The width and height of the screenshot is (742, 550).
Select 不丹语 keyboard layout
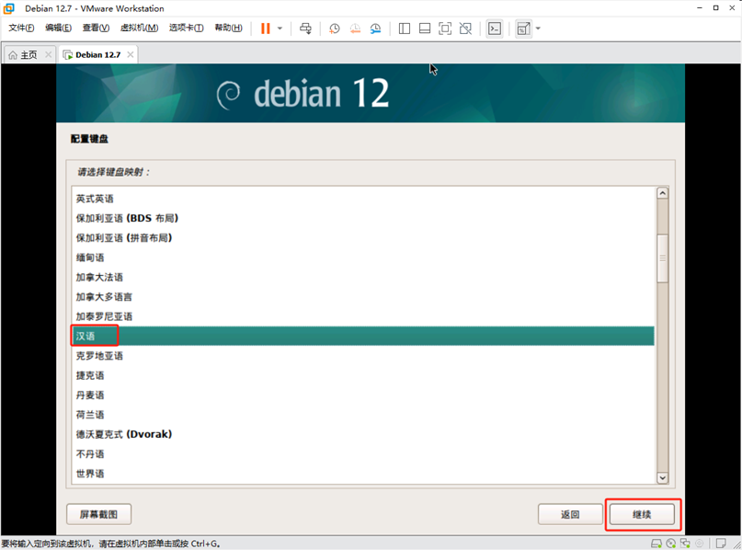(x=363, y=454)
